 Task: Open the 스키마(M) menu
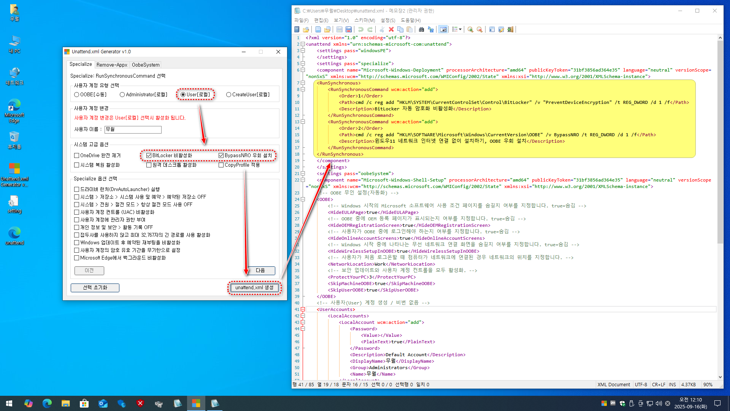[x=364, y=20]
